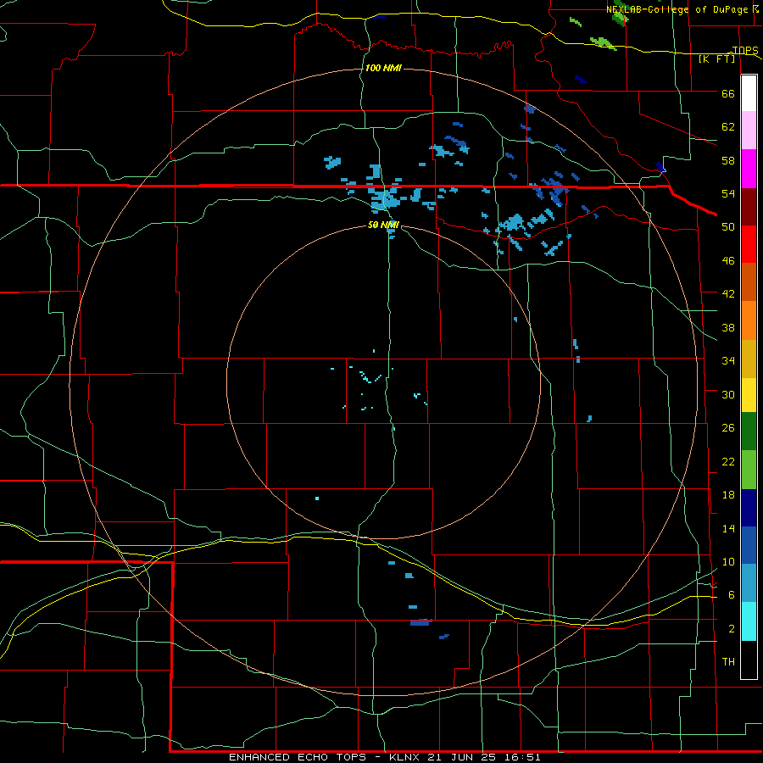Click the "ENHANCED ECHO TOPS" product title
The width and height of the screenshot is (763, 763).
tap(298, 757)
